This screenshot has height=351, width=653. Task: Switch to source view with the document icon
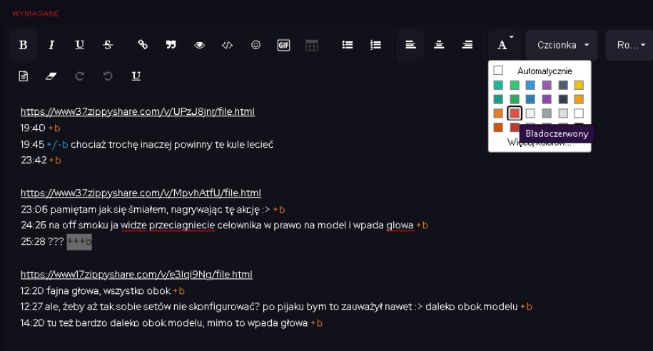tap(24, 76)
